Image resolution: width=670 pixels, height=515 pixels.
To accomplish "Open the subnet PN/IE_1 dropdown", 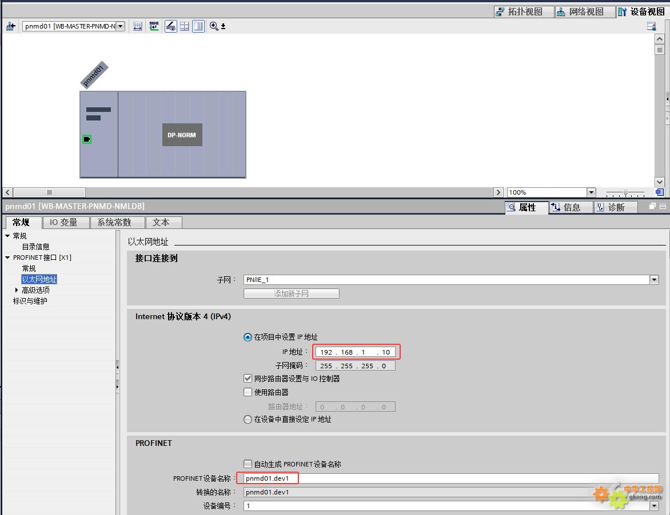I will tap(654, 280).
